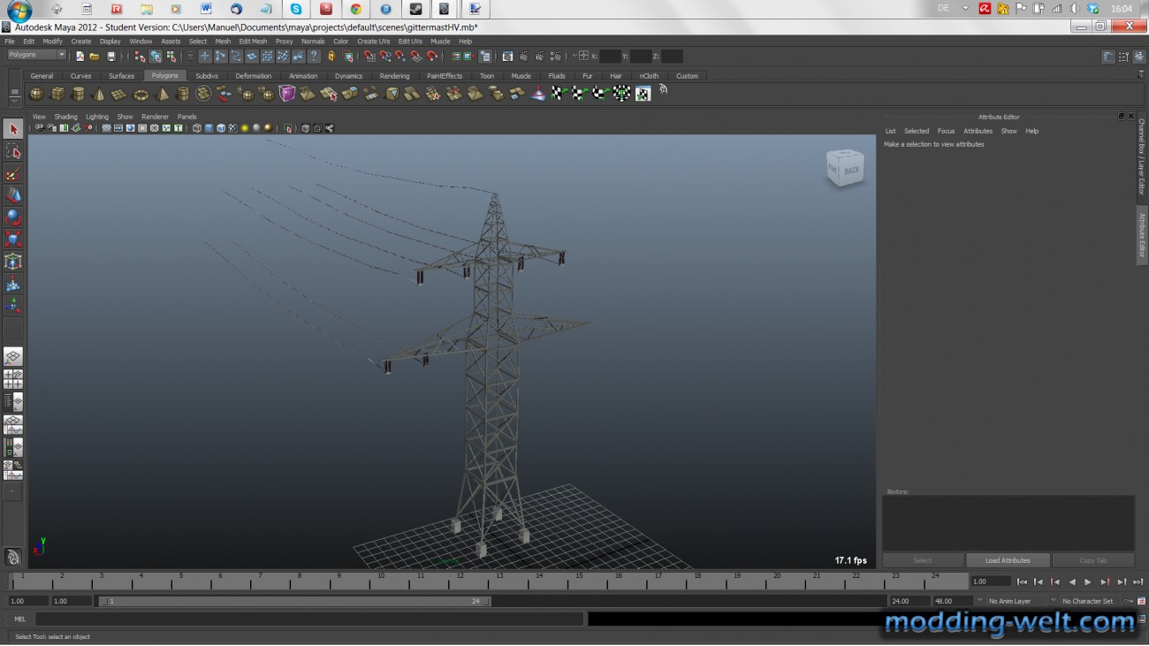Open the panel Renderer menu

(156, 117)
